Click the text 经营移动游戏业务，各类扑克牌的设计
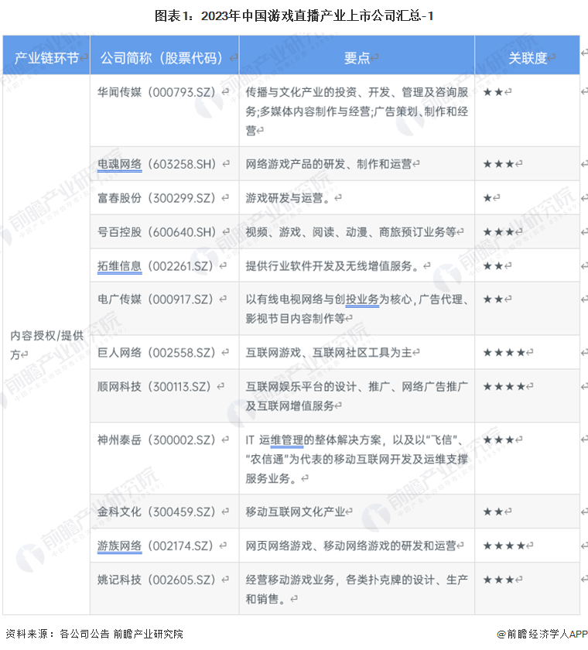 (340, 580)
